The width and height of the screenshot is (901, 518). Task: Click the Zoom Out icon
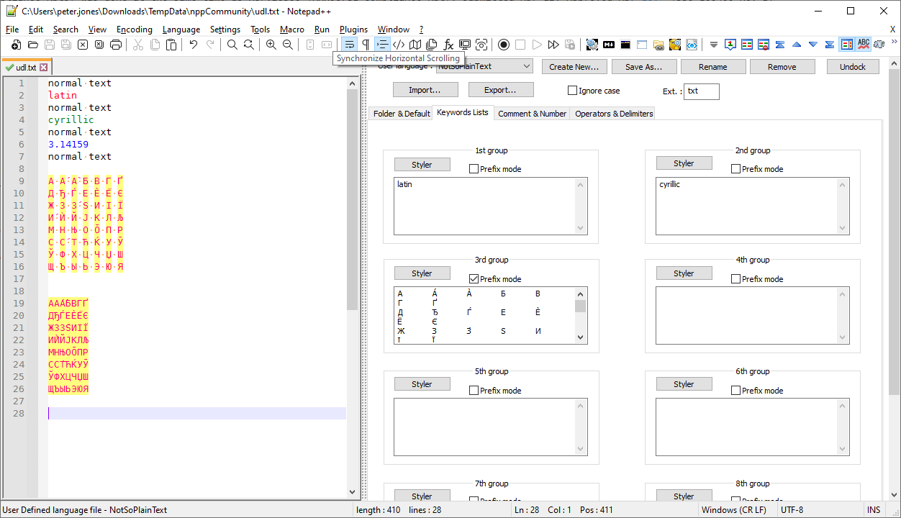288,45
